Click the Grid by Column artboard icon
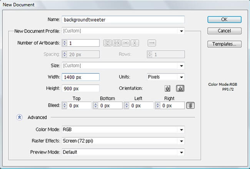 [117, 43]
